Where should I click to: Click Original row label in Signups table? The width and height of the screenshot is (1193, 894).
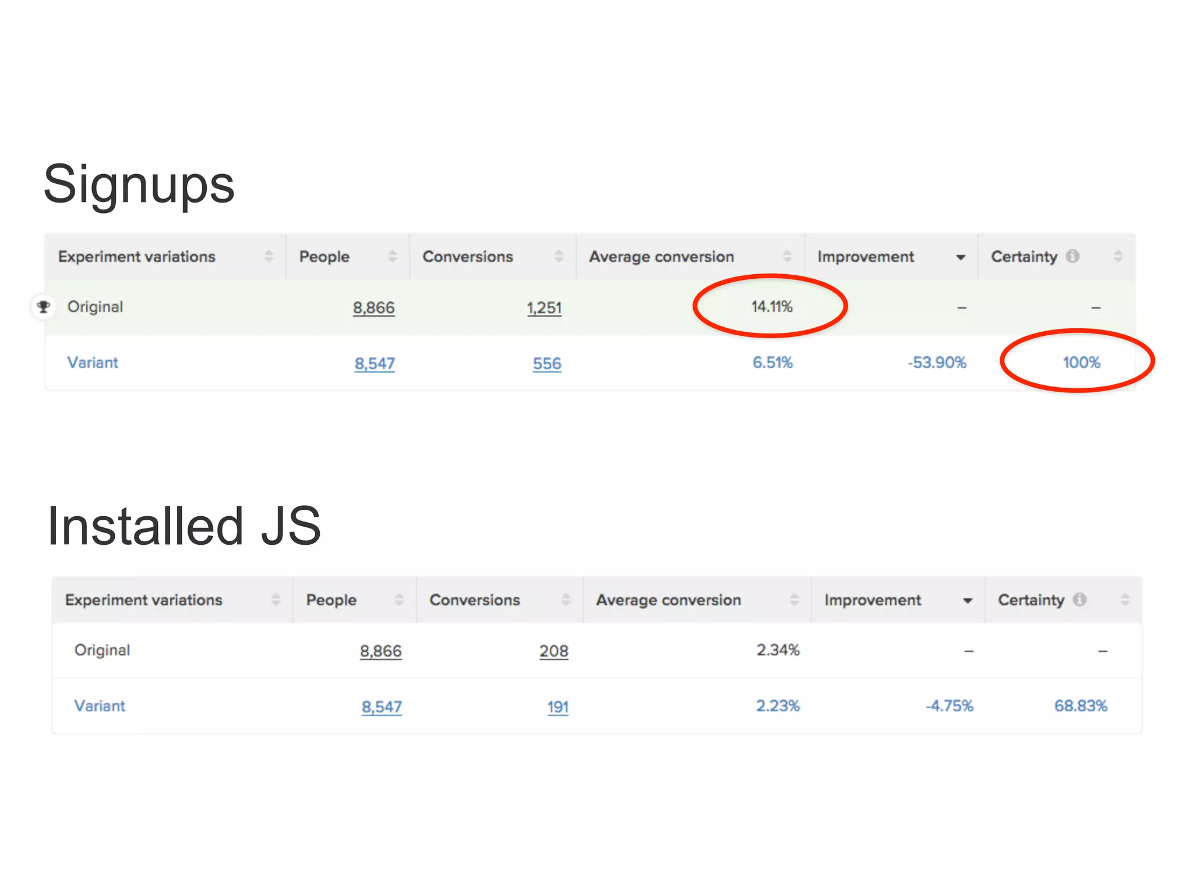pos(96,307)
